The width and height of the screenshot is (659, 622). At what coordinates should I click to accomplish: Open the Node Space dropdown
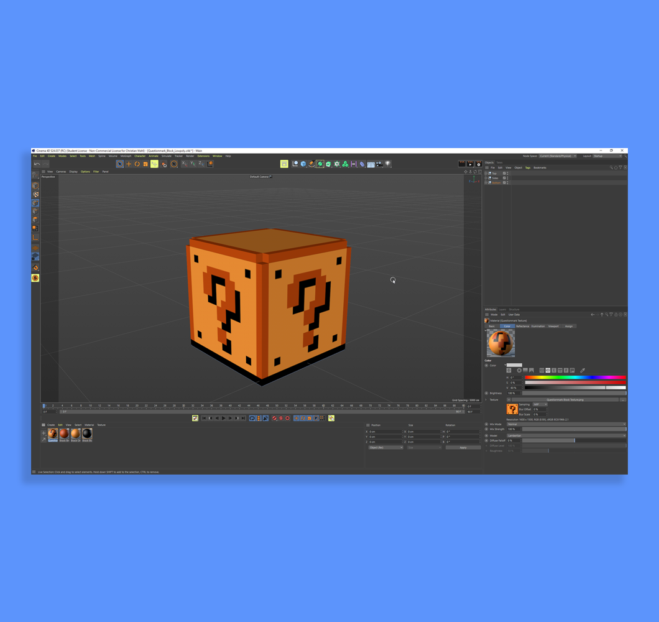(x=558, y=156)
